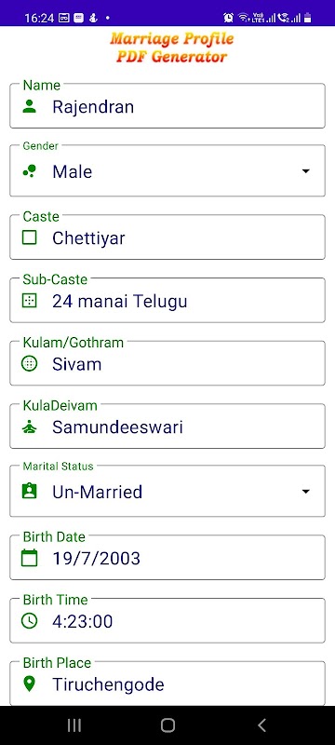This screenshot has height=745, width=335.
Task: Tap the Android back navigation button
Action: pyautogui.click(x=261, y=725)
